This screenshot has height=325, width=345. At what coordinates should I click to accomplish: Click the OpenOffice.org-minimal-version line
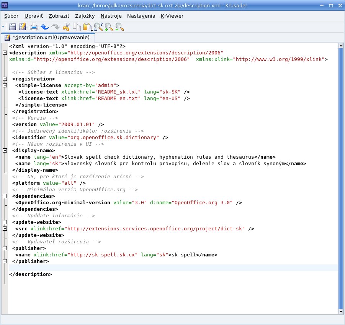tap(129, 203)
